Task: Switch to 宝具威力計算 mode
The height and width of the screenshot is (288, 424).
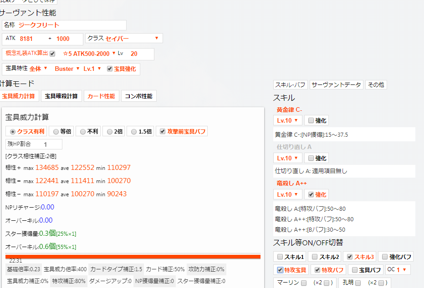Action: (18, 96)
